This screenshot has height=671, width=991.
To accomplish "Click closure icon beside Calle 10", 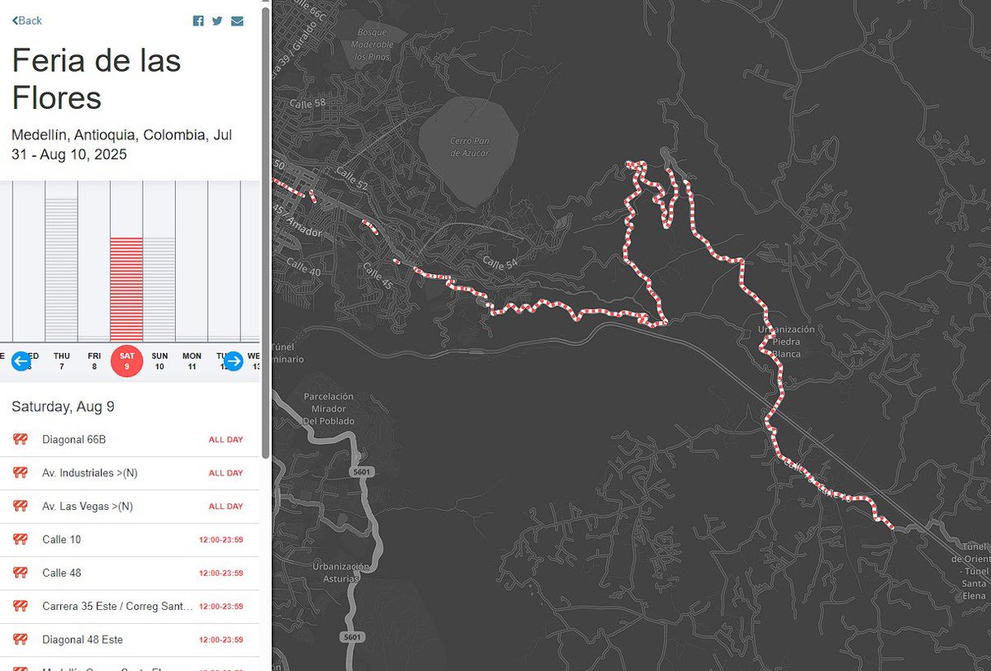I will tap(21, 540).
